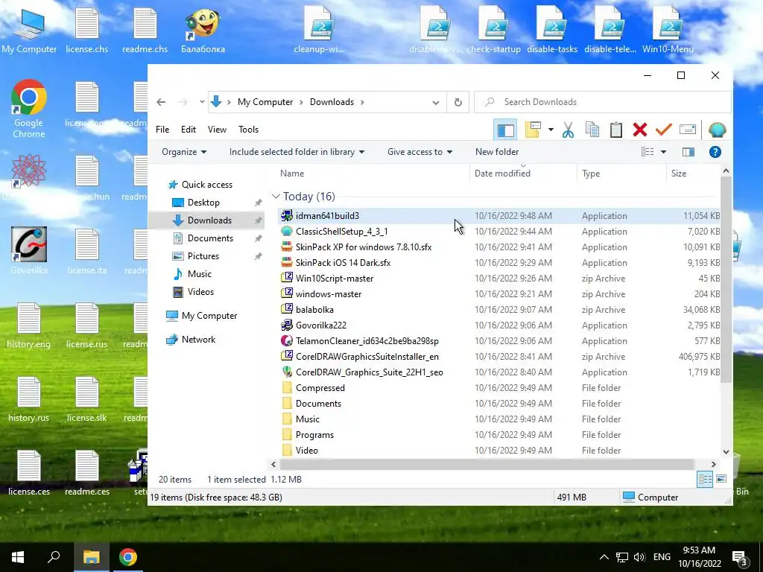Click the Copy toolbar icon
Screen dimensions: 763x572
pyautogui.click(x=592, y=130)
